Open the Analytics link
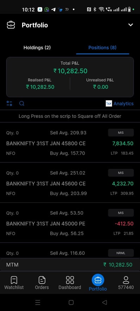Screen dimensions: 140x311 pyautogui.click(x=123, y=103)
